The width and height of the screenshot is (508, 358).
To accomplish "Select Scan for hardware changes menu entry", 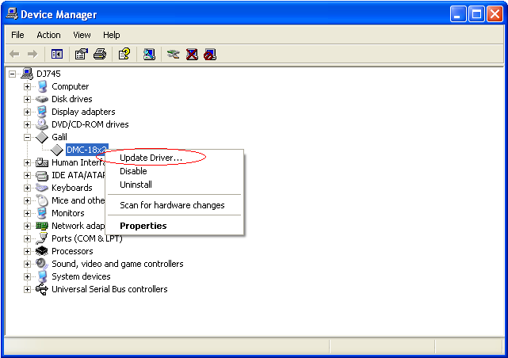I will pos(174,205).
